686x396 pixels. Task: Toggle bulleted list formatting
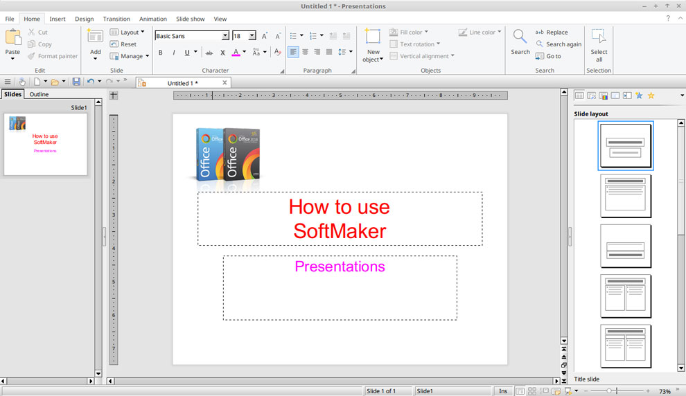[x=293, y=36]
